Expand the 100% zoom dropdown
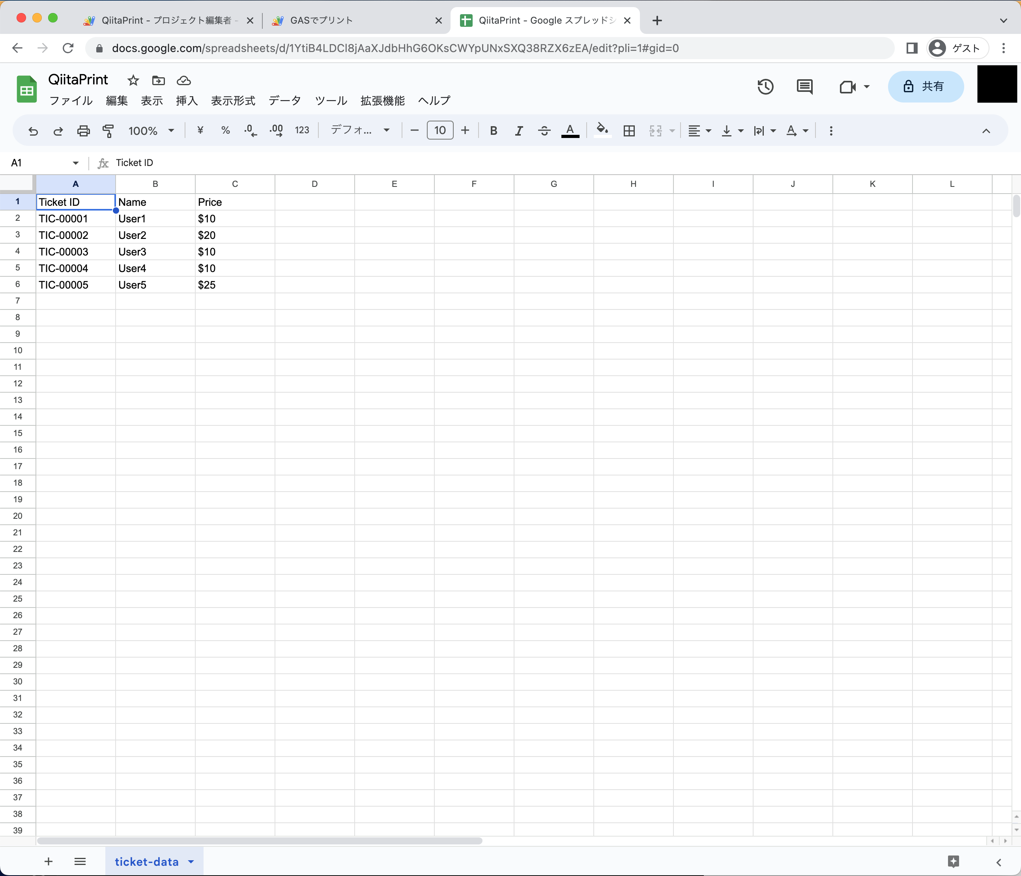1021x876 pixels. tap(151, 130)
